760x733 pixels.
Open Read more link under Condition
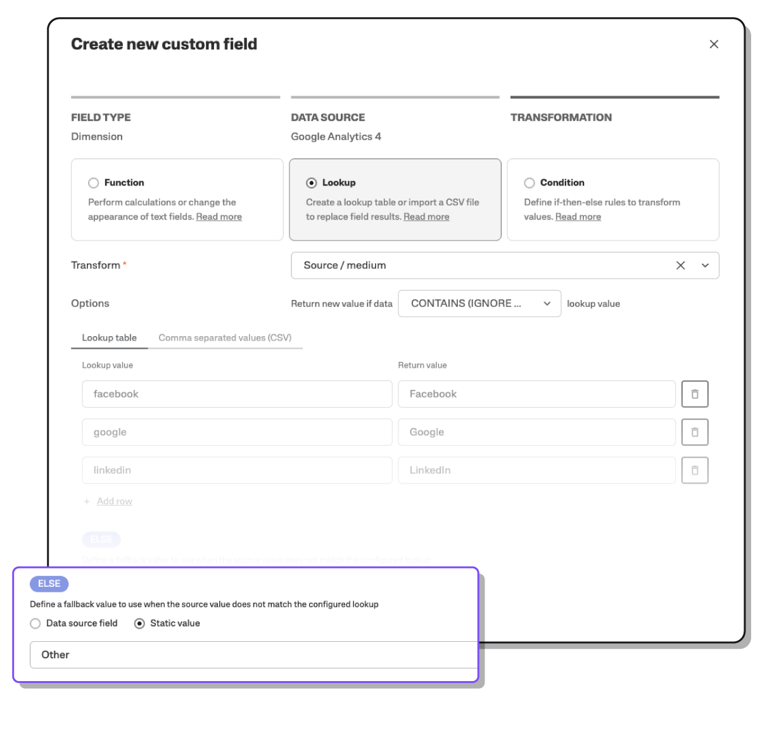(x=578, y=217)
